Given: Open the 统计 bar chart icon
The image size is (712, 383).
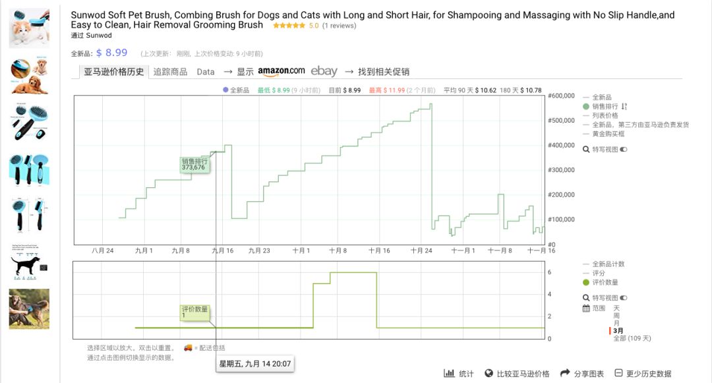Looking at the screenshot, I should point(449,373).
